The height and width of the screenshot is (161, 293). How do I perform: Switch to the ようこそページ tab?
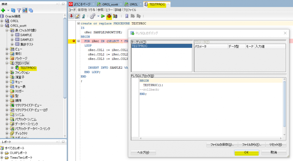click(81, 4)
